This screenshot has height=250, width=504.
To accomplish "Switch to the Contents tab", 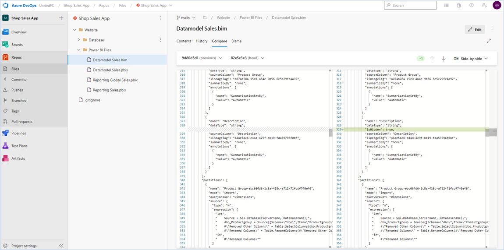I will [184, 41].
